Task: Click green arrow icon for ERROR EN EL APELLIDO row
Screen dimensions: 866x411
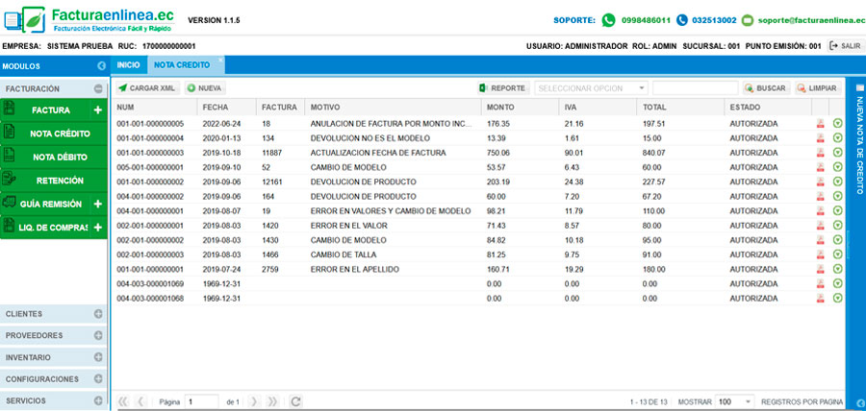Action: click(837, 270)
